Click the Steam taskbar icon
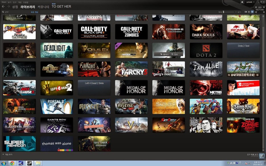The image size is (266, 166). pyautogui.click(x=29, y=163)
